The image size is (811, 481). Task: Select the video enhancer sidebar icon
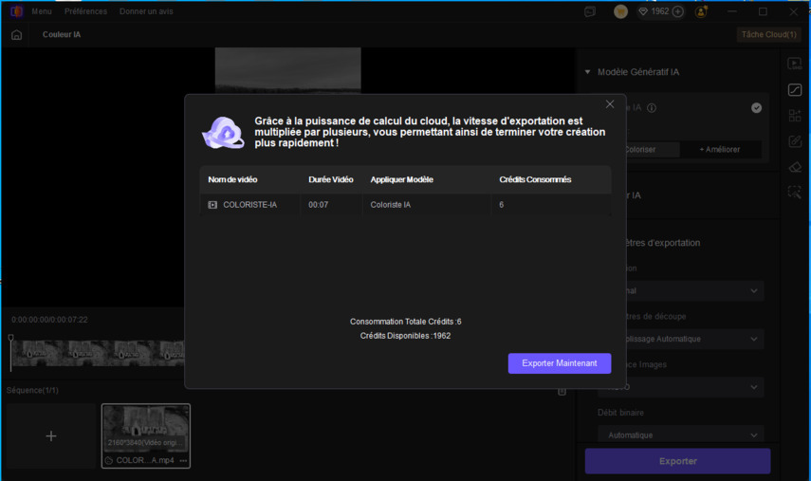coord(795,65)
